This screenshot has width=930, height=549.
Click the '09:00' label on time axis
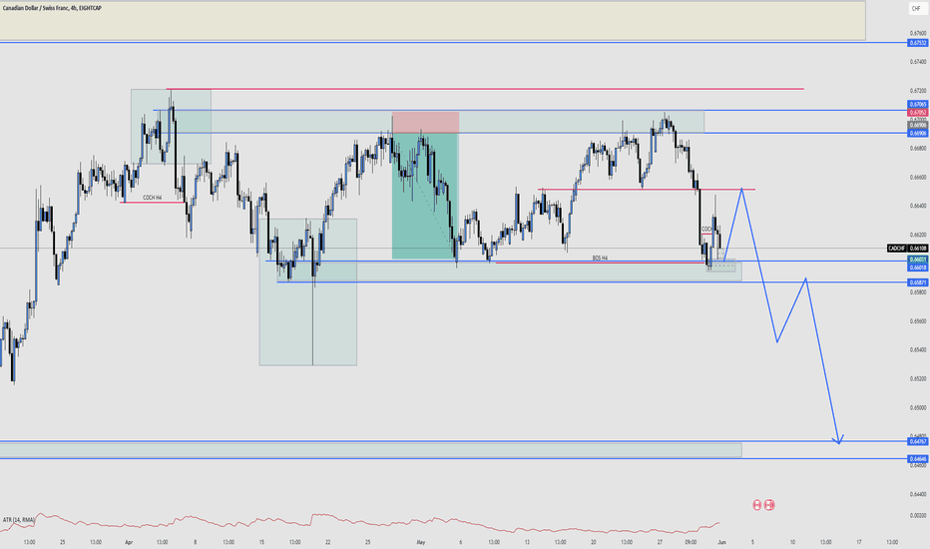coord(691,542)
